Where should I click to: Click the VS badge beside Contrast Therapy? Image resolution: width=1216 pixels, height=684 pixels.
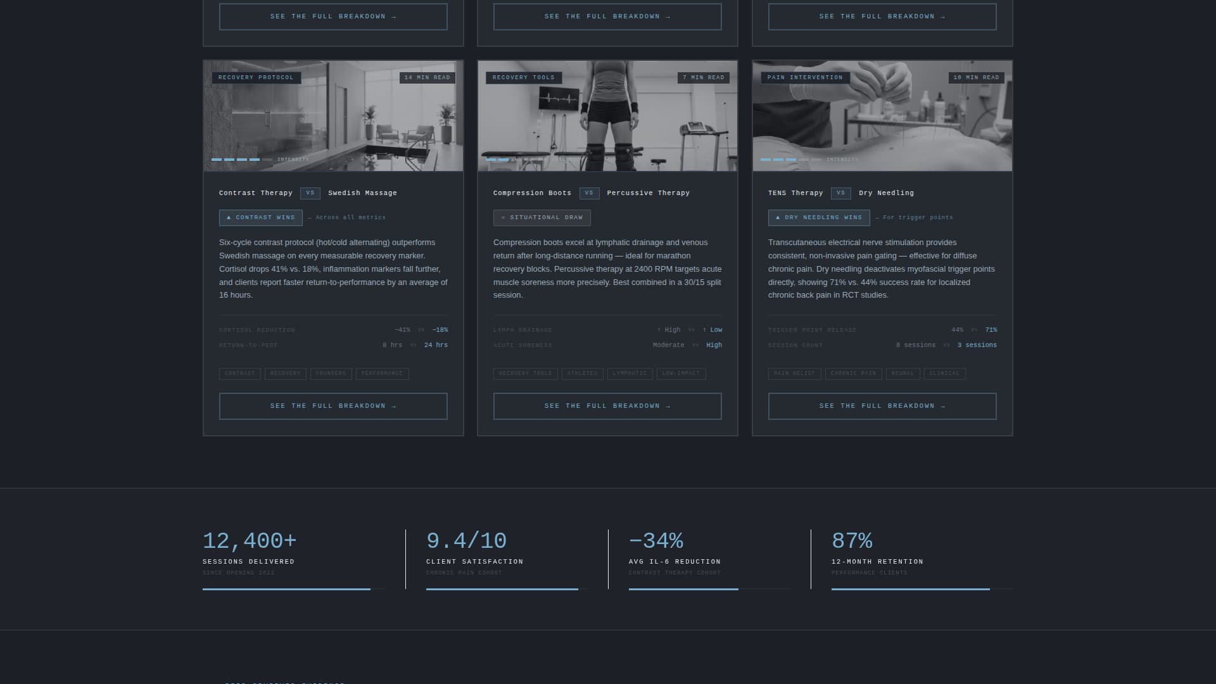[310, 193]
